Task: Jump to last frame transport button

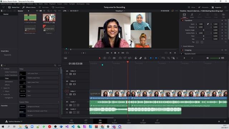Action: click(123, 53)
